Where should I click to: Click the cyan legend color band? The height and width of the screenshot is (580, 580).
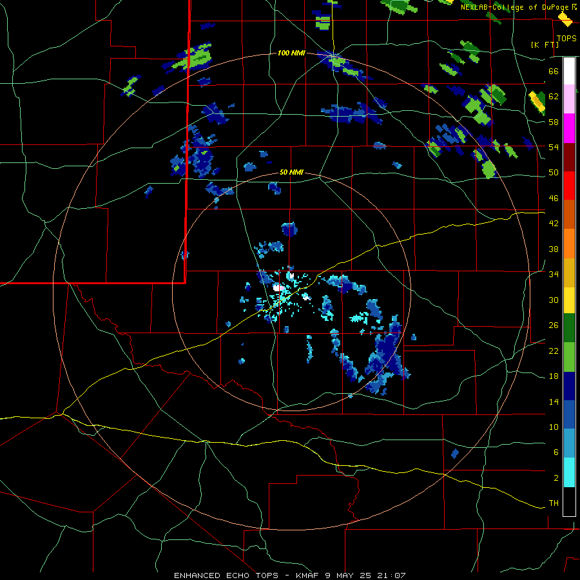click(569, 472)
